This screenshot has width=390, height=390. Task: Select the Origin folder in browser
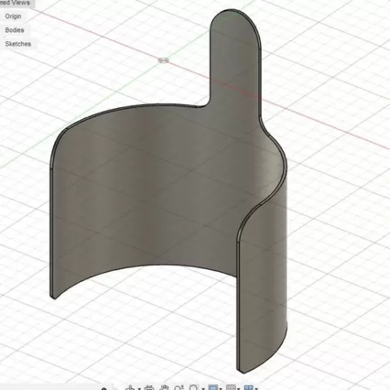coord(13,16)
